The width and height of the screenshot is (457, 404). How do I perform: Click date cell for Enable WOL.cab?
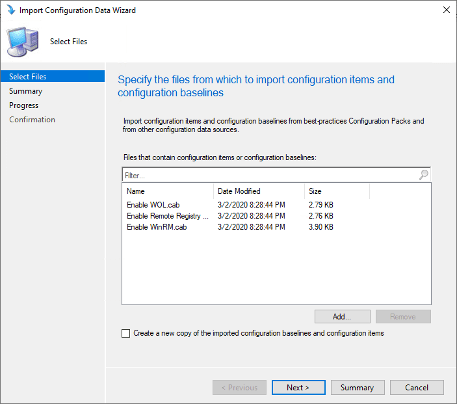pyautogui.click(x=251, y=205)
